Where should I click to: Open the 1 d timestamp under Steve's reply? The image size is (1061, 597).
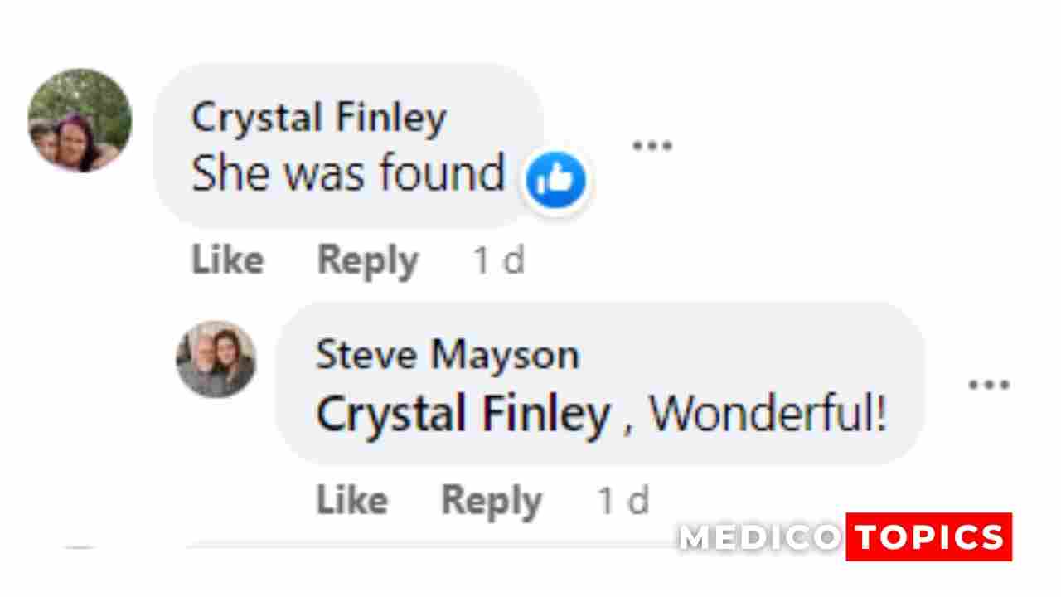[x=623, y=500]
